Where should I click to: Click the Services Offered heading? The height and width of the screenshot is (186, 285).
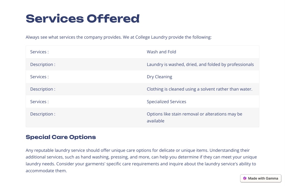tap(83, 19)
